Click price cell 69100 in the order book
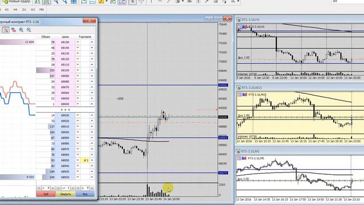The width and height of the screenshot is (364, 205). point(65,70)
